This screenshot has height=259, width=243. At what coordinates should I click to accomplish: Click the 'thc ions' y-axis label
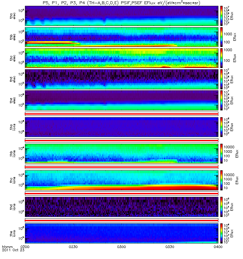click(x=13, y=180)
